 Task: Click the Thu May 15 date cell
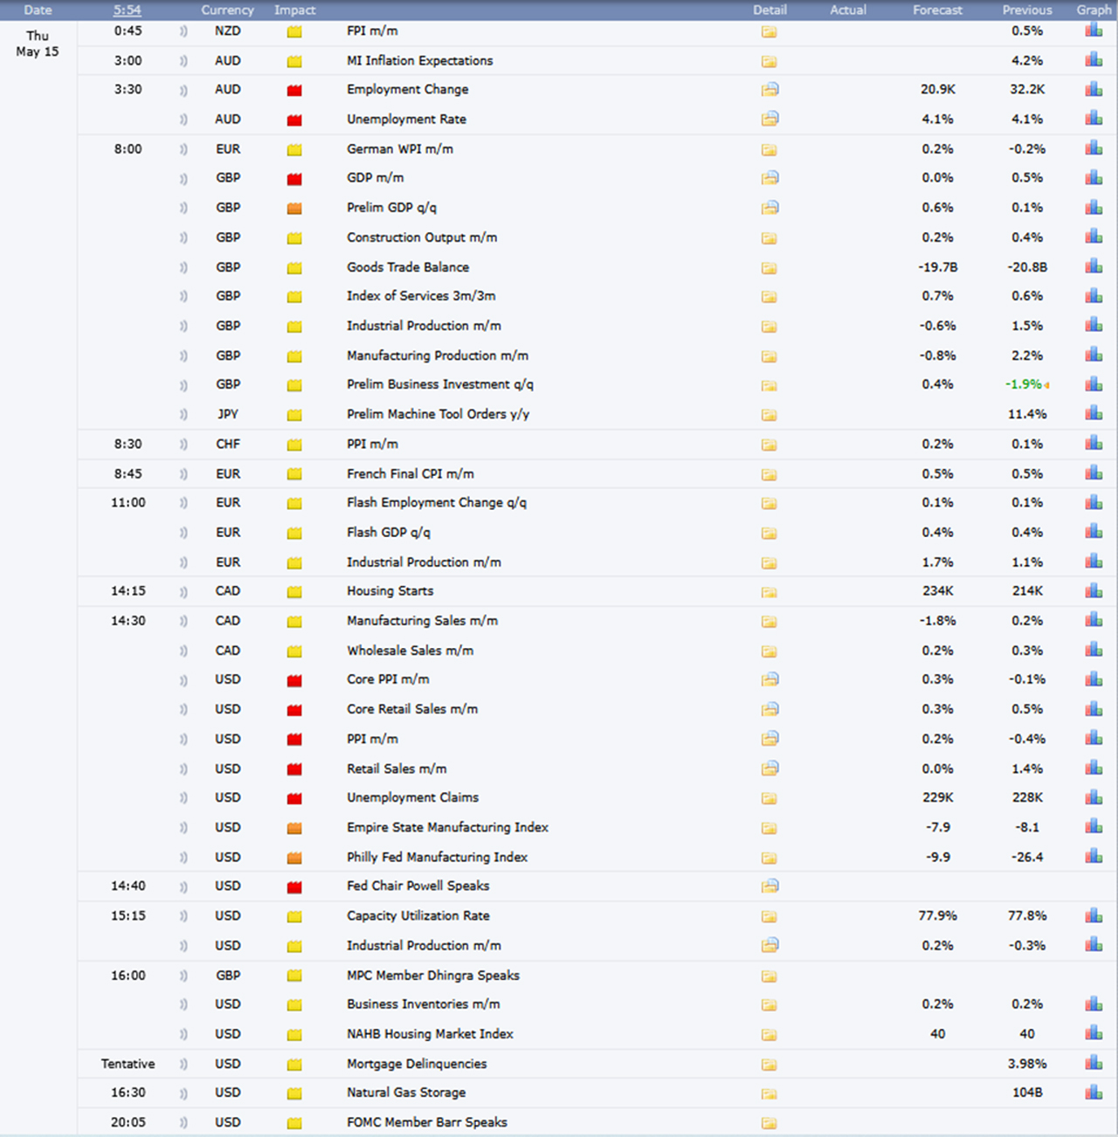38,44
